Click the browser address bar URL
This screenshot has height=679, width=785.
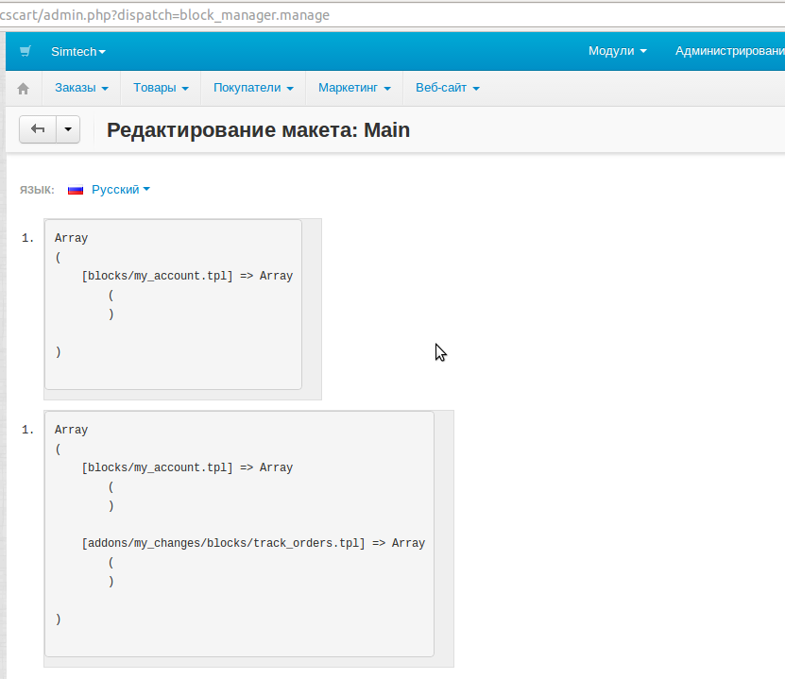pyautogui.click(x=165, y=16)
